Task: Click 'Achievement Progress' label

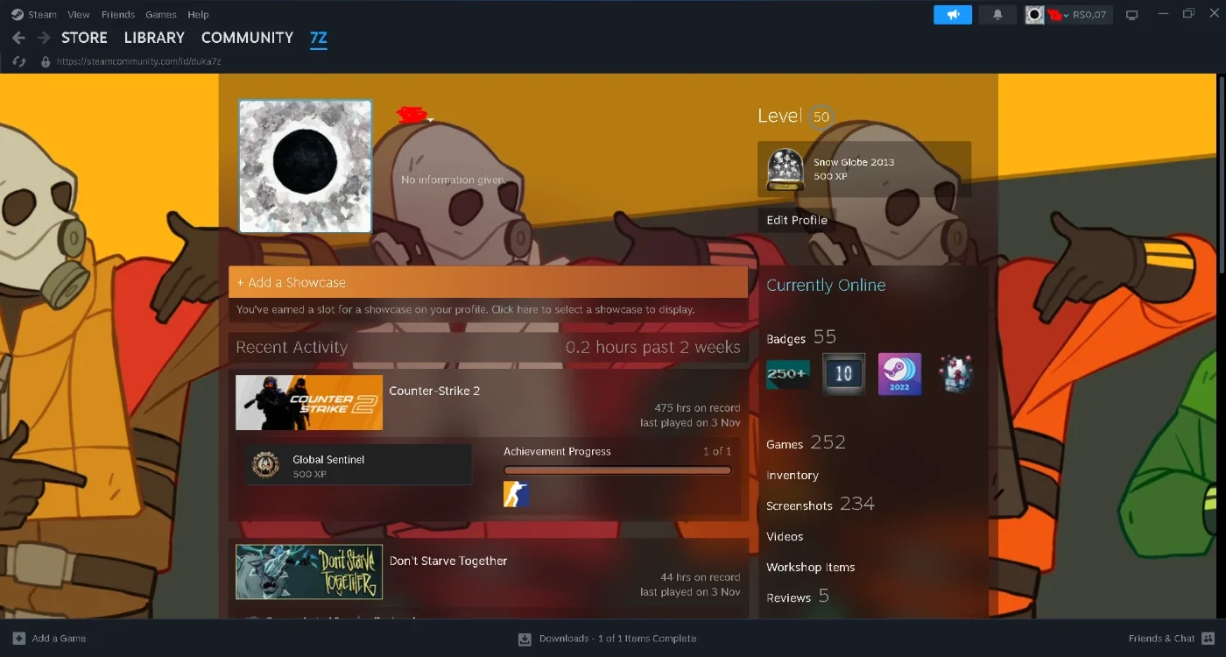Action: tap(557, 451)
